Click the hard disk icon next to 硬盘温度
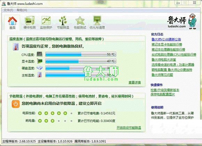 click(39, 68)
